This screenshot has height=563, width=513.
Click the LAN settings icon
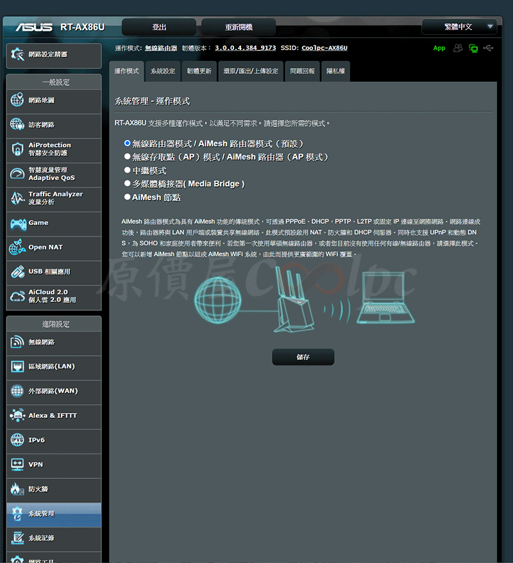pos(17,367)
